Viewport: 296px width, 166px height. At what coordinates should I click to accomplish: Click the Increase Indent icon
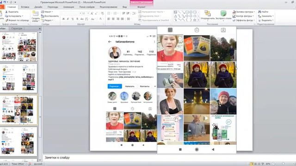(x=128, y=13)
